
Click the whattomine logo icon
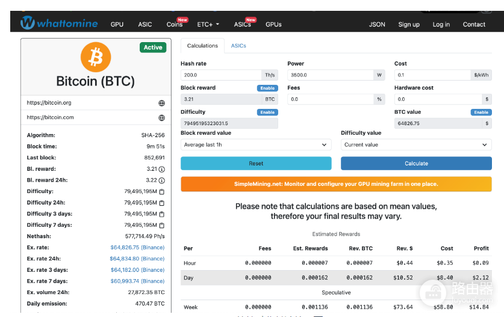click(28, 22)
